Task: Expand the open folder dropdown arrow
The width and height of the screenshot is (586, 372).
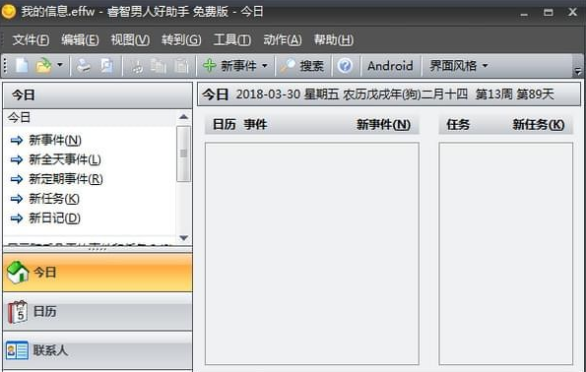Action: (60, 65)
